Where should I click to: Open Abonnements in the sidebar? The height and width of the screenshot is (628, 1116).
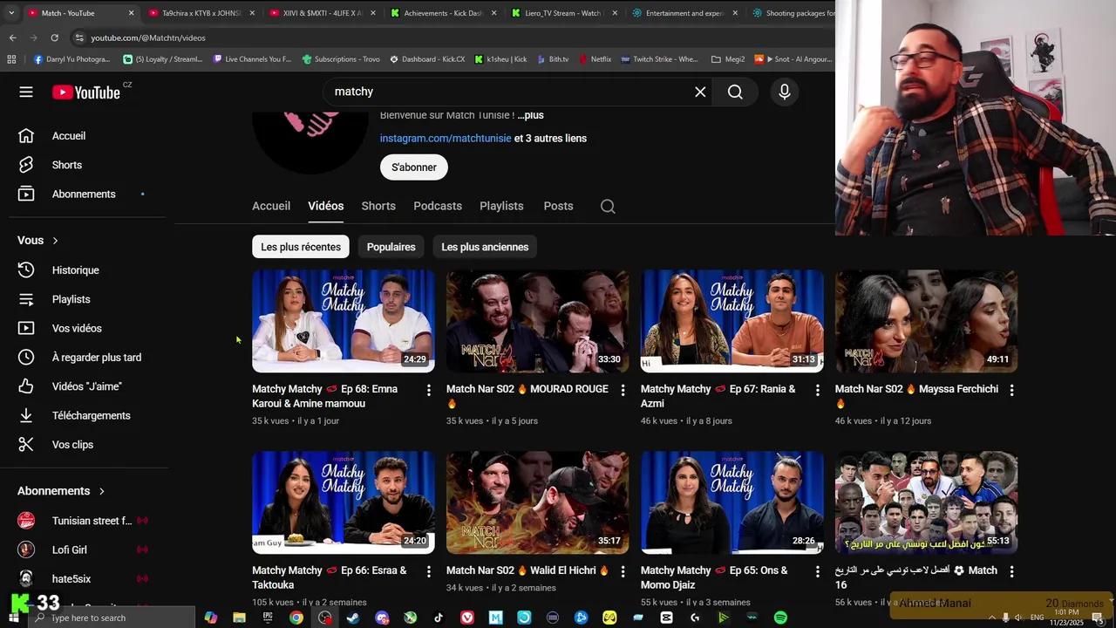tap(85, 194)
